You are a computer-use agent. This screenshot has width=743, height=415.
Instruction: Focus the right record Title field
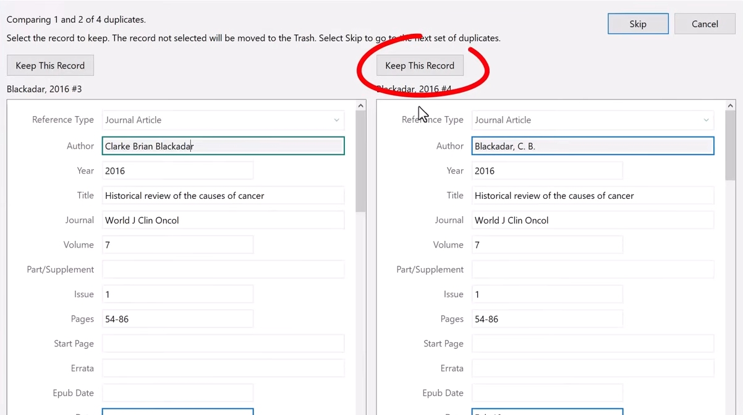(592, 196)
